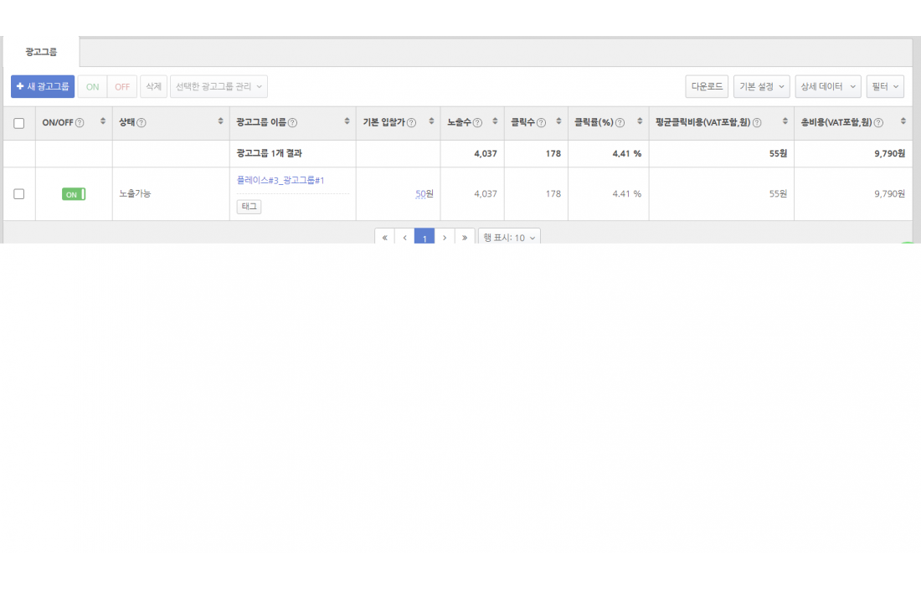Click the 다운로드 button
Screen dimensions: 921x590
(x=706, y=87)
